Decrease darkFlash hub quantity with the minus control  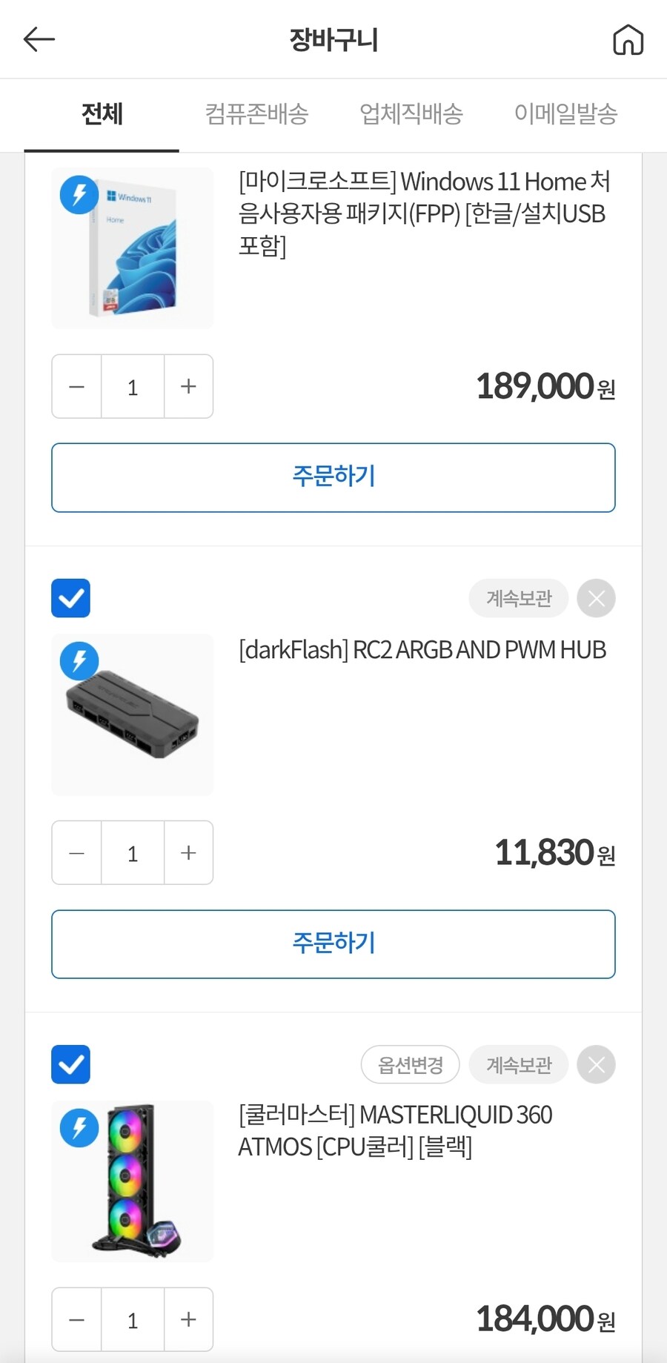click(76, 853)
